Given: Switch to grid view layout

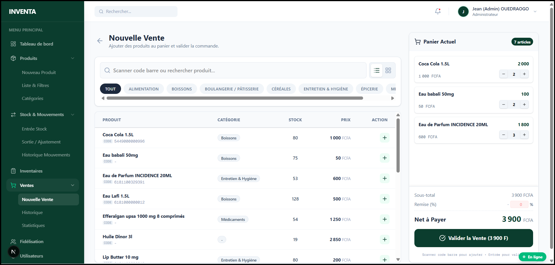Looking at the screenshot, I should 388,70.
